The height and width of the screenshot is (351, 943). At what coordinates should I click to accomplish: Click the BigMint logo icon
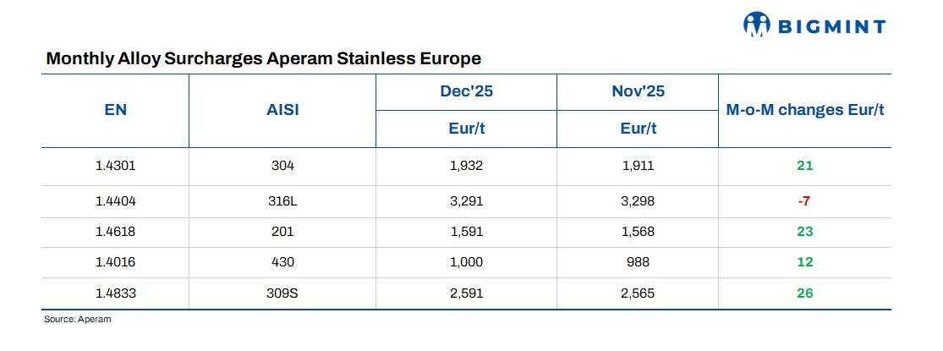757,25
